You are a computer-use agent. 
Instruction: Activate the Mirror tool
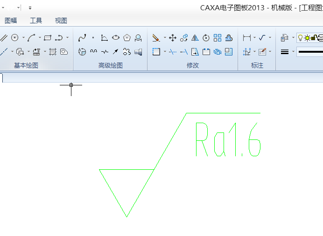pyautogui.click(x=195, y=38)
